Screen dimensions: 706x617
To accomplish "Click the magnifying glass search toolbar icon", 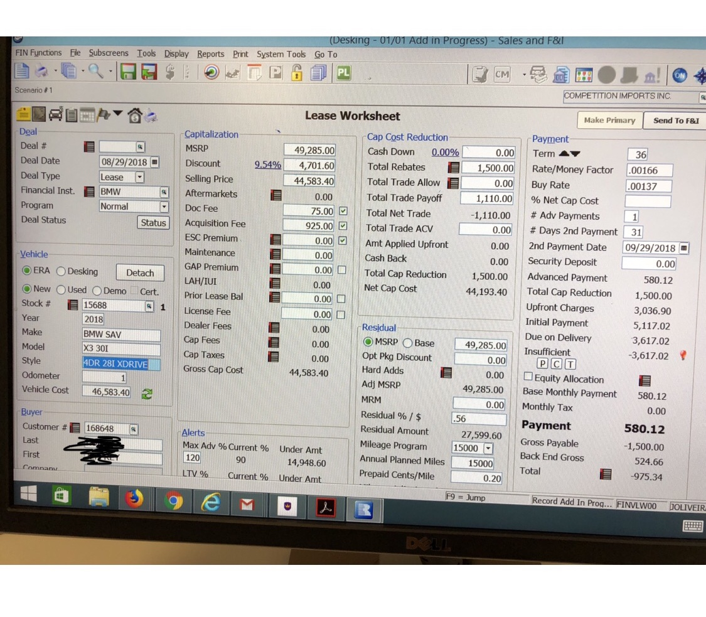I will (x=95, y=71).
